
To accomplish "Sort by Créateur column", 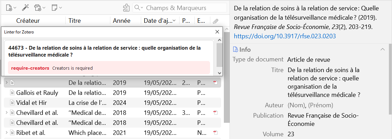I will [28, 21].
